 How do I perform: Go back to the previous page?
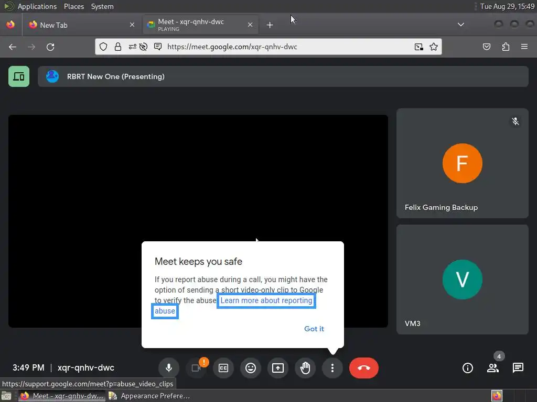pos(13,47)
